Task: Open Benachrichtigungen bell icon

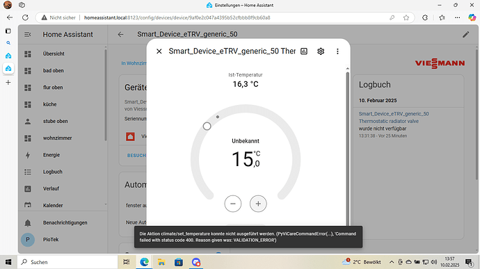Action: click(x=28, y=223)
